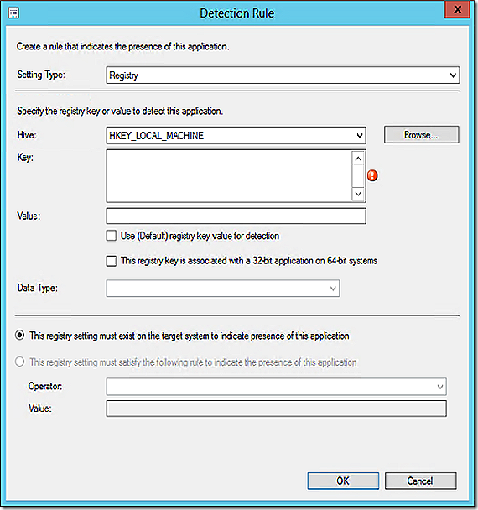
Task: Click the Detection Rule title text
Action: click(x=237, y=13)
